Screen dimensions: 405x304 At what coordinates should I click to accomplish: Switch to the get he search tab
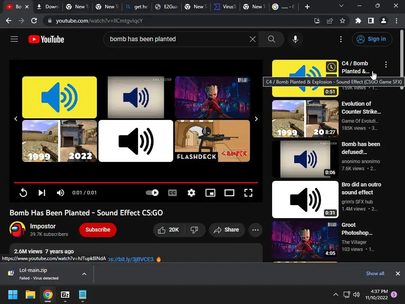pyautogui.click(x=137, y=7)
